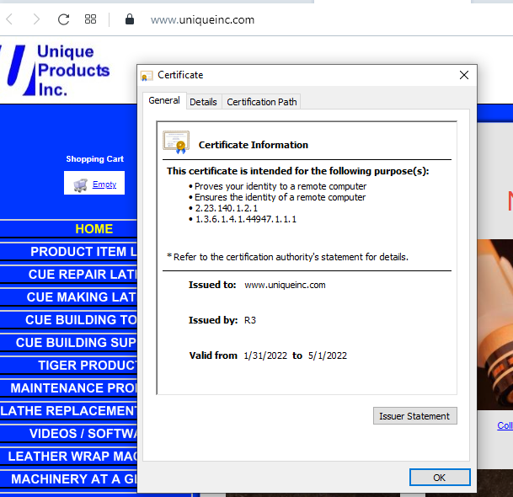The height and width of the screenshot is (497, 513).
Task: Click the browser forward arrow
Action: coord(36,19)
